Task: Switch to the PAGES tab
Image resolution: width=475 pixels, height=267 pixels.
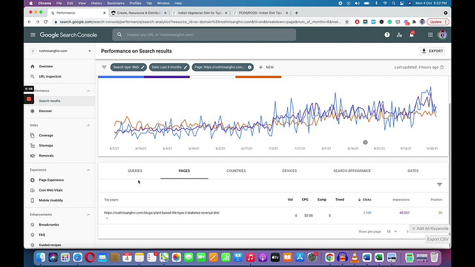Action: point(184,171)
